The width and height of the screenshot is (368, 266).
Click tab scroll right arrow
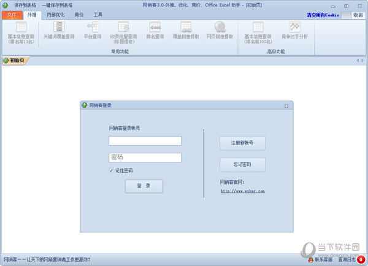tap(362, 61)
